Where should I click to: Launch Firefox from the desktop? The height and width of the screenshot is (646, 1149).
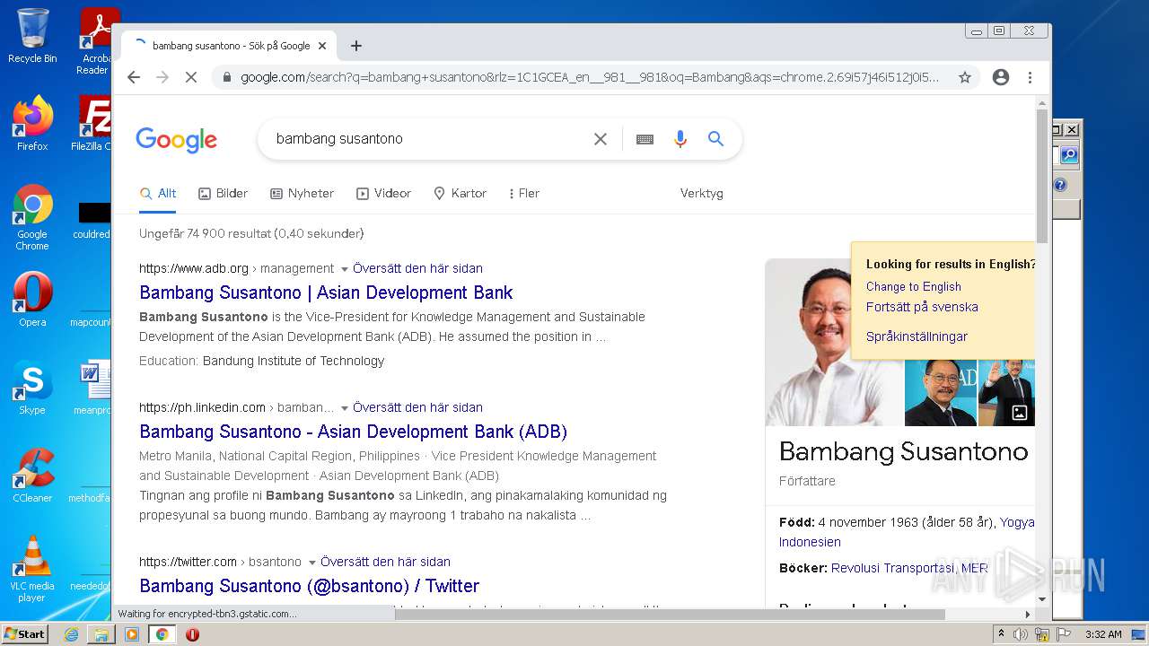pyautogui.click(x=32, y=124)
